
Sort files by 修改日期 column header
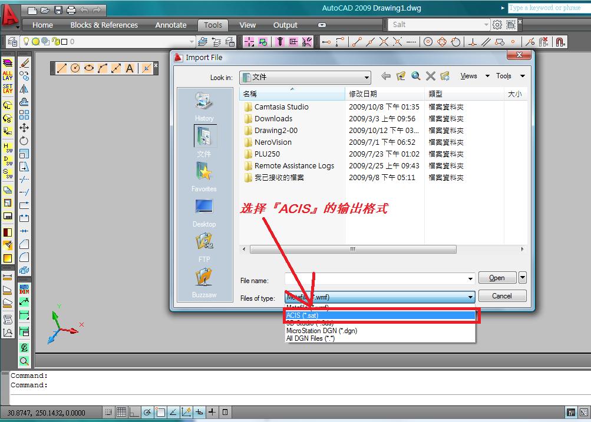pyautogui.click(x=384, y=94)
